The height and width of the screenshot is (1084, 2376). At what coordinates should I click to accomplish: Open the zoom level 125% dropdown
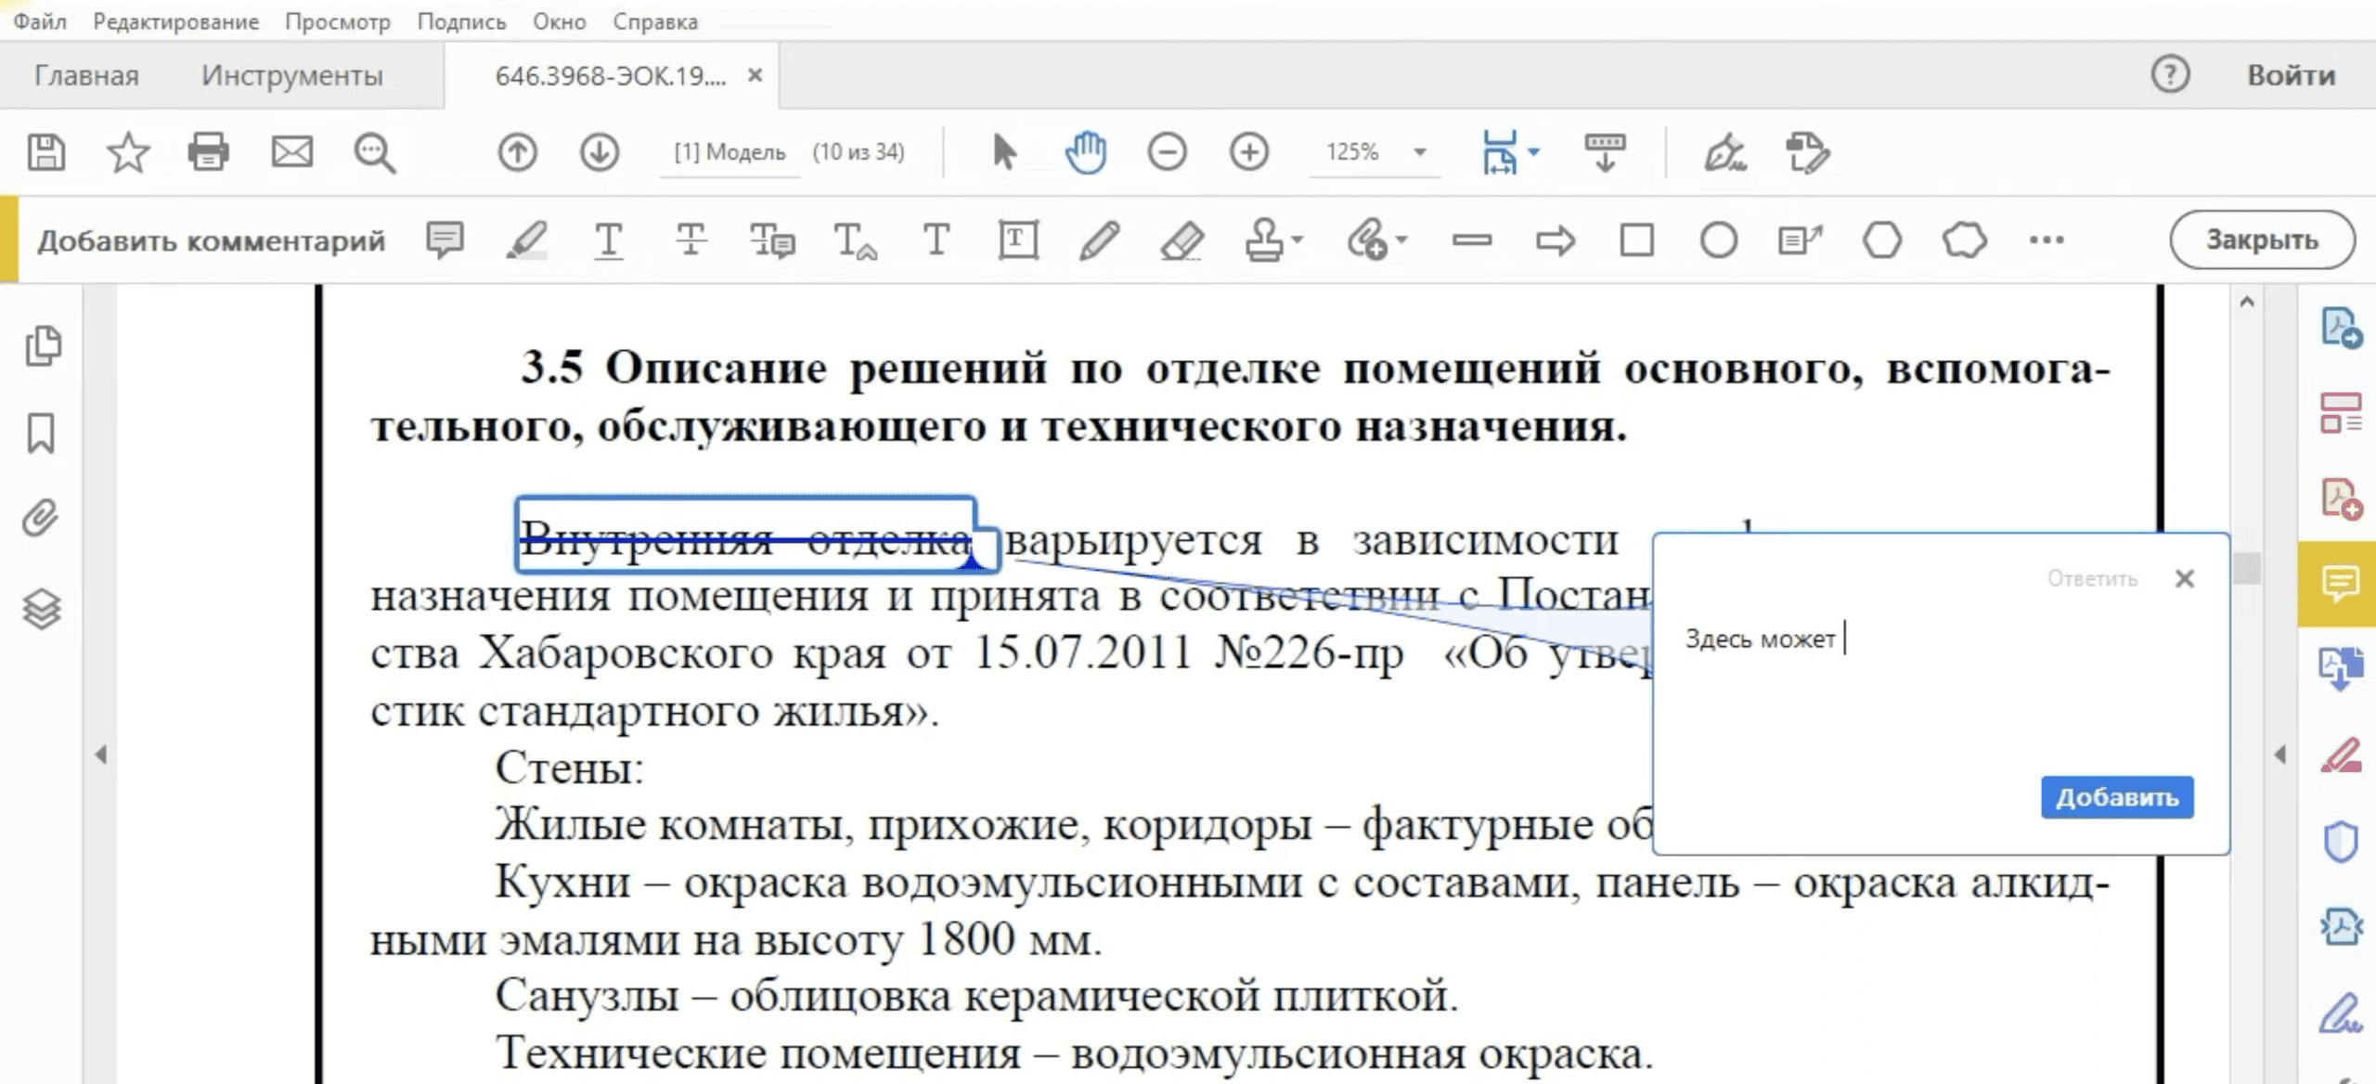click(x=1419, y=152)
